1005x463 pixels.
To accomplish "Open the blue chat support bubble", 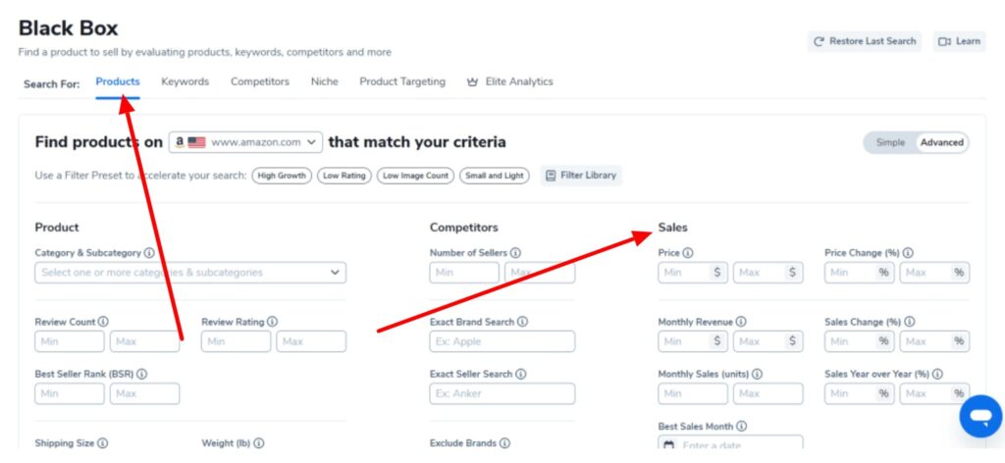I will tap(980, 416).
